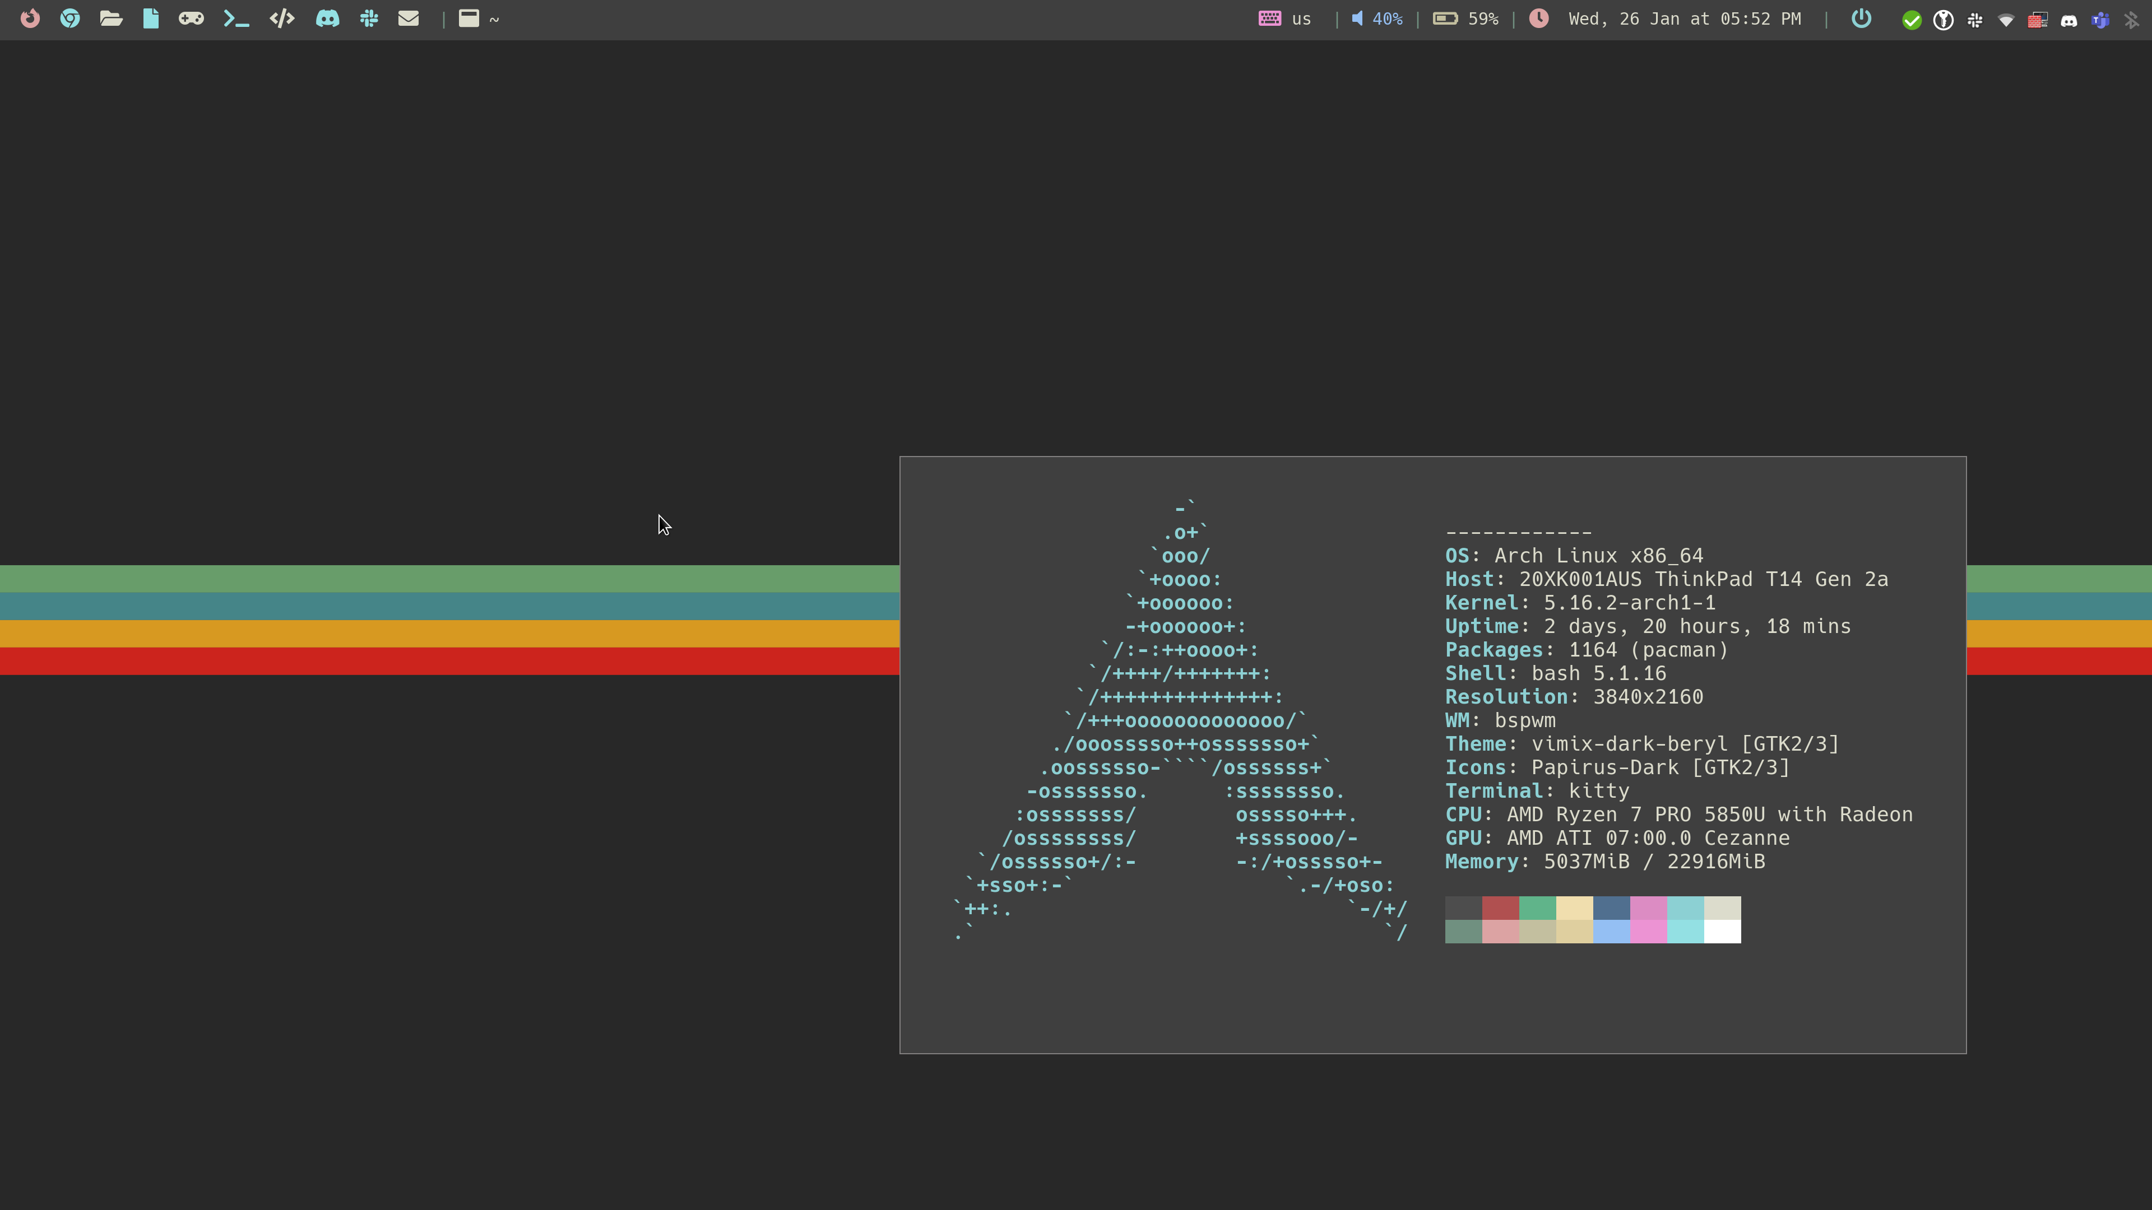Click the power button icon
Viewport: 2152px width, 1210px height.
1861,18
